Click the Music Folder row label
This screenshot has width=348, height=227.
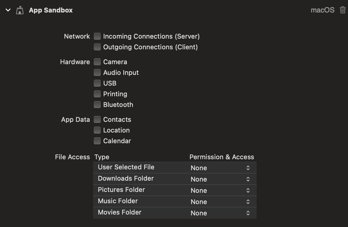tap(118, 201)
